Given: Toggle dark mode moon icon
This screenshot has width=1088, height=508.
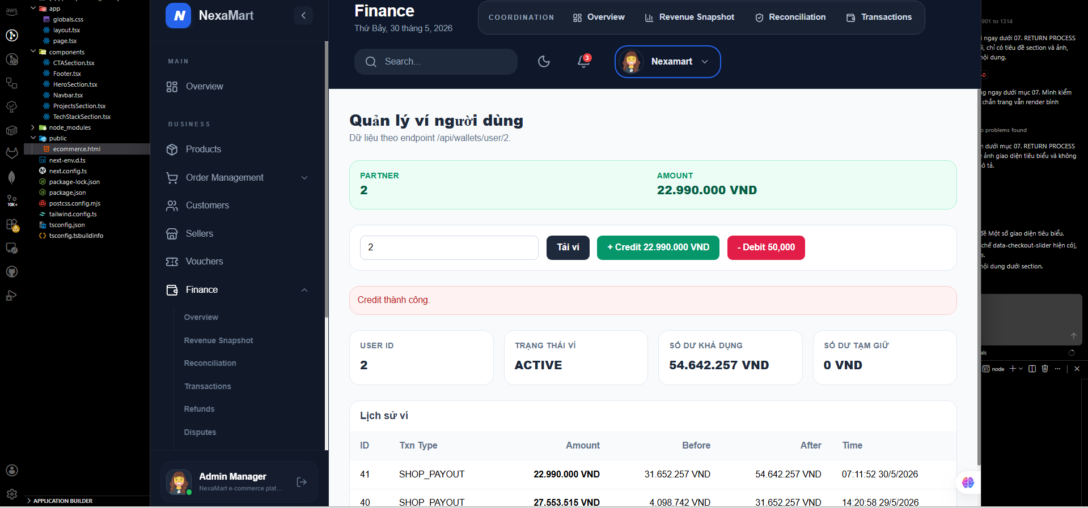Looking at the screenshot, I should (544, 61).
